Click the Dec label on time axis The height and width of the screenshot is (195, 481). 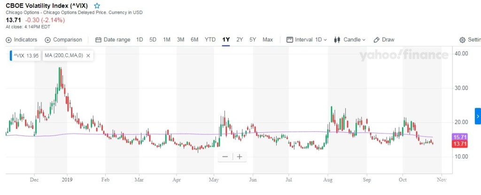[34, 180]
